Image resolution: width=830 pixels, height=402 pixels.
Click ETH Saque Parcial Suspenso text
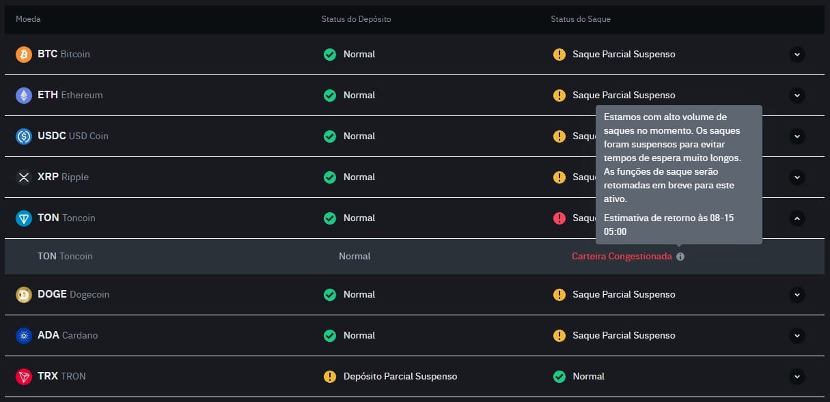click(x=624, y=95)
